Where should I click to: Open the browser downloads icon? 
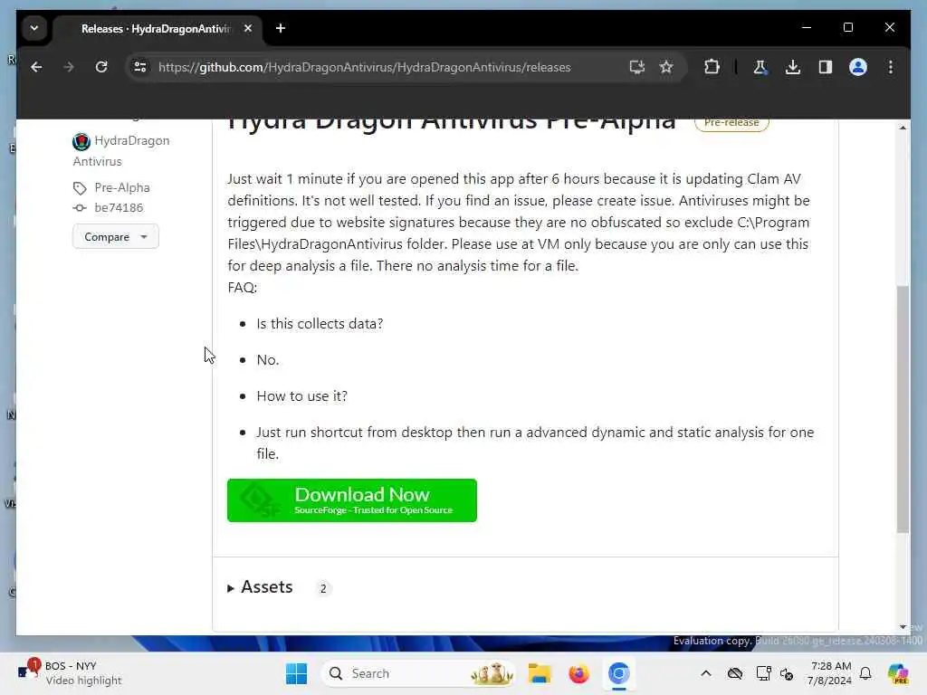[793, 67]
